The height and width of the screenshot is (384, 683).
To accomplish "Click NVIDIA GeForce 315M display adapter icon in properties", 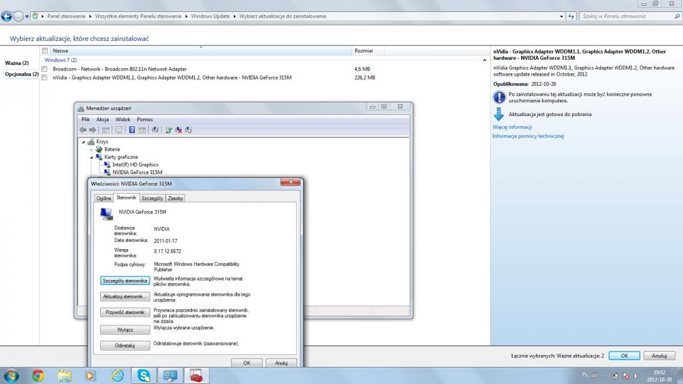I will 106,214.
